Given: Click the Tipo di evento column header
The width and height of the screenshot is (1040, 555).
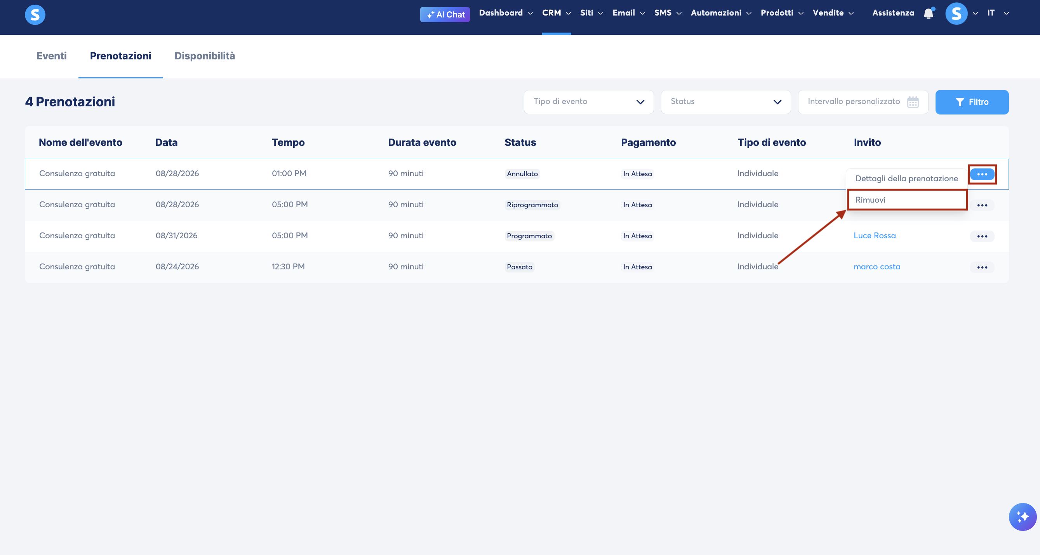Looking at the screenshot, I should click(772, 142).
